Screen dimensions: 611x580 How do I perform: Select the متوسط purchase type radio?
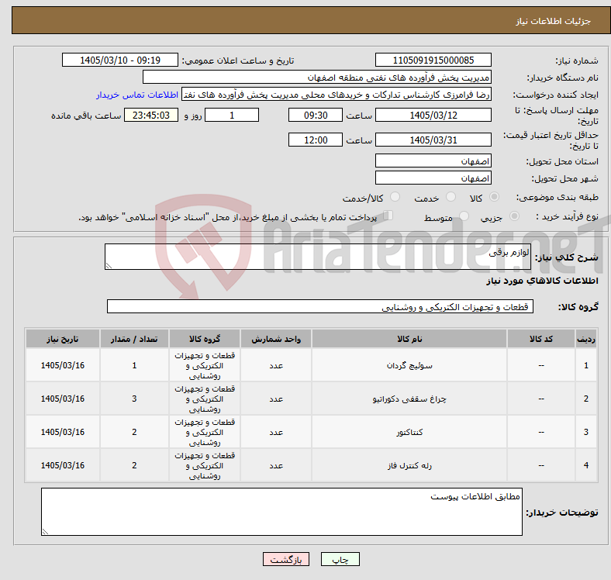tap(464, 216)
